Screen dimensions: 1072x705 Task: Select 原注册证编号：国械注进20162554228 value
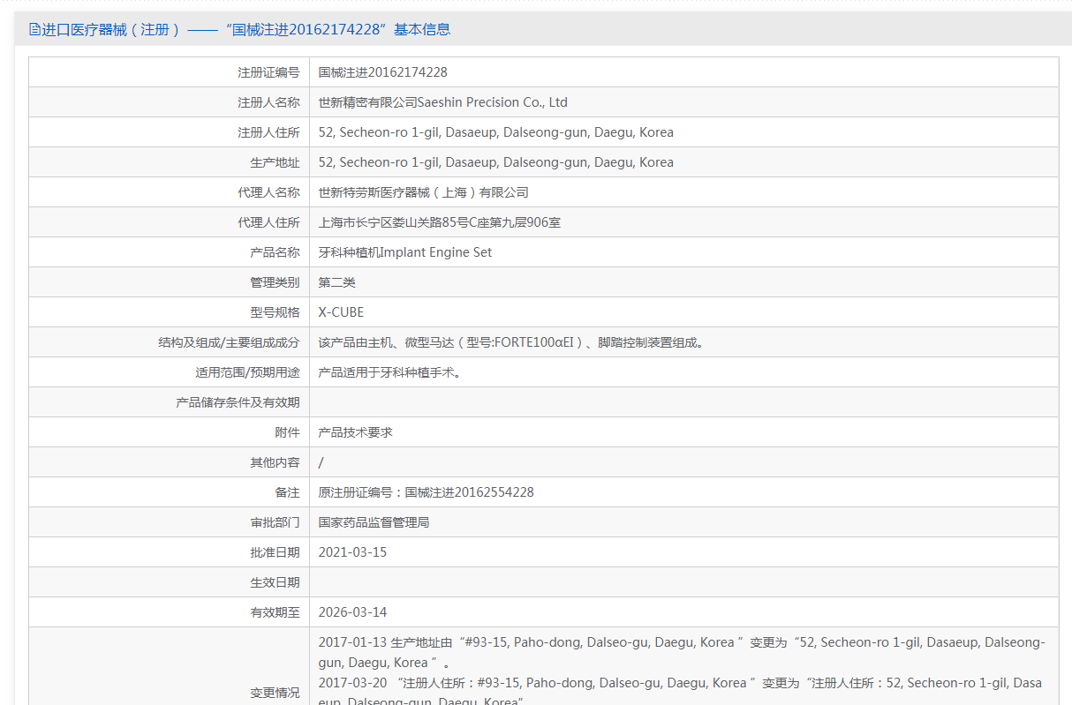tap(427, 492)
